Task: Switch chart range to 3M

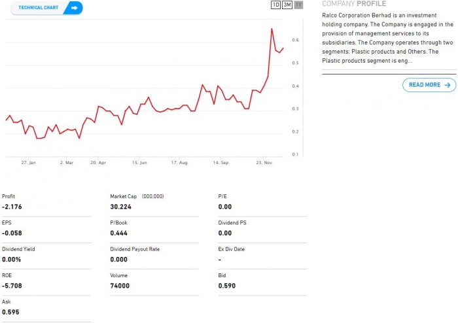Action: click(287, 5)
